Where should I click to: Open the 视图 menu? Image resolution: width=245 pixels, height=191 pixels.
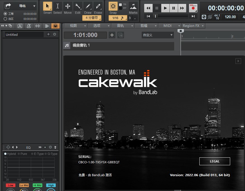click(76, 26)
